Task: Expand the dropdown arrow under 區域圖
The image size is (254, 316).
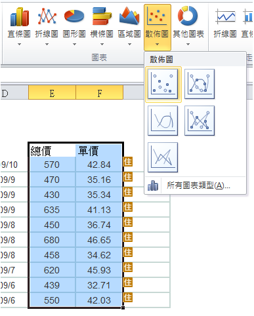Action: 129,44
